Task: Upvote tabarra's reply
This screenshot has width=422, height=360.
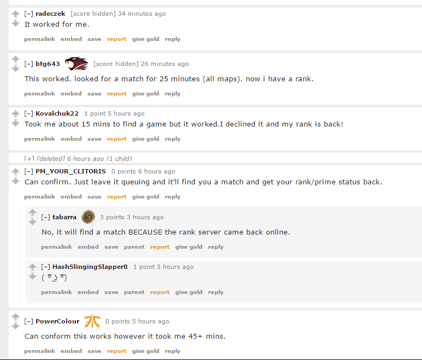Action: [33, 212]
